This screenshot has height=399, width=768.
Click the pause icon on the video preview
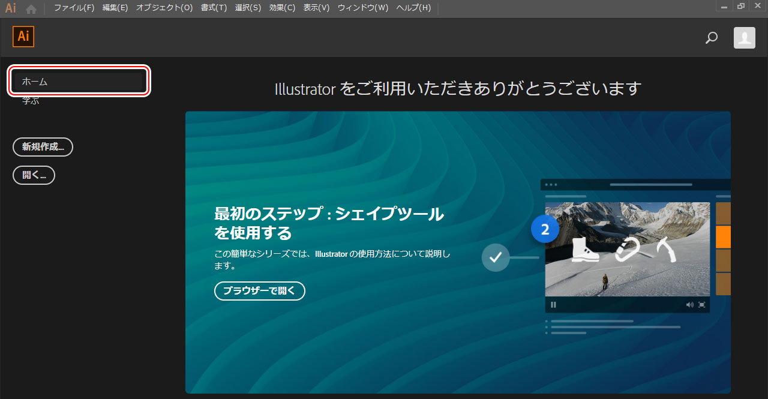pos(553,305)
